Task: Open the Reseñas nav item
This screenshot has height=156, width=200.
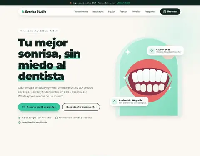Action: coord(136,12)
